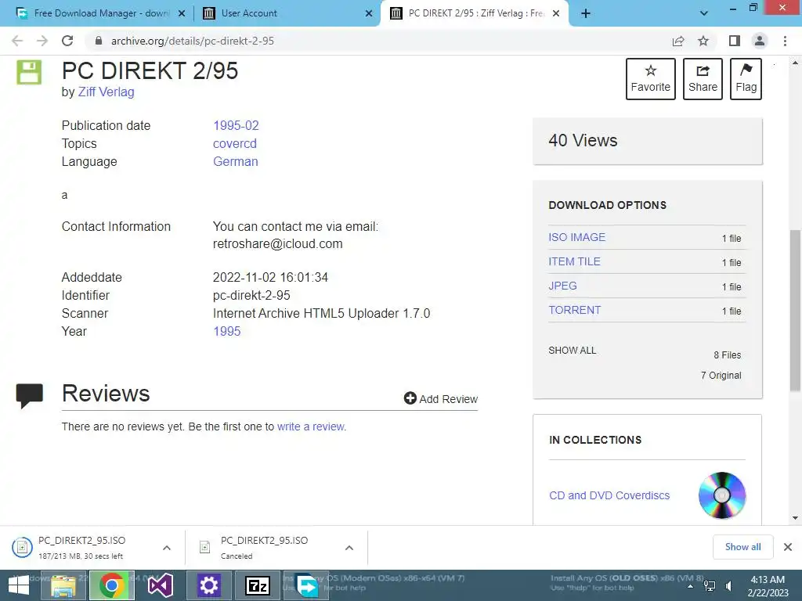Click the retroshare@icloud.com email text
Viewport: 802px width, 601px height.
[x=278, y=244]
